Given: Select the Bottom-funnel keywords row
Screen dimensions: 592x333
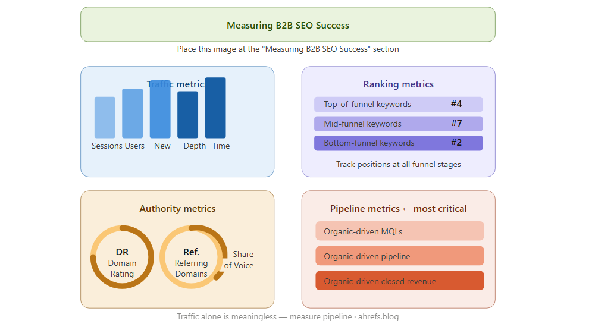Looking at the screenshot, I should (x=398, y=143).
